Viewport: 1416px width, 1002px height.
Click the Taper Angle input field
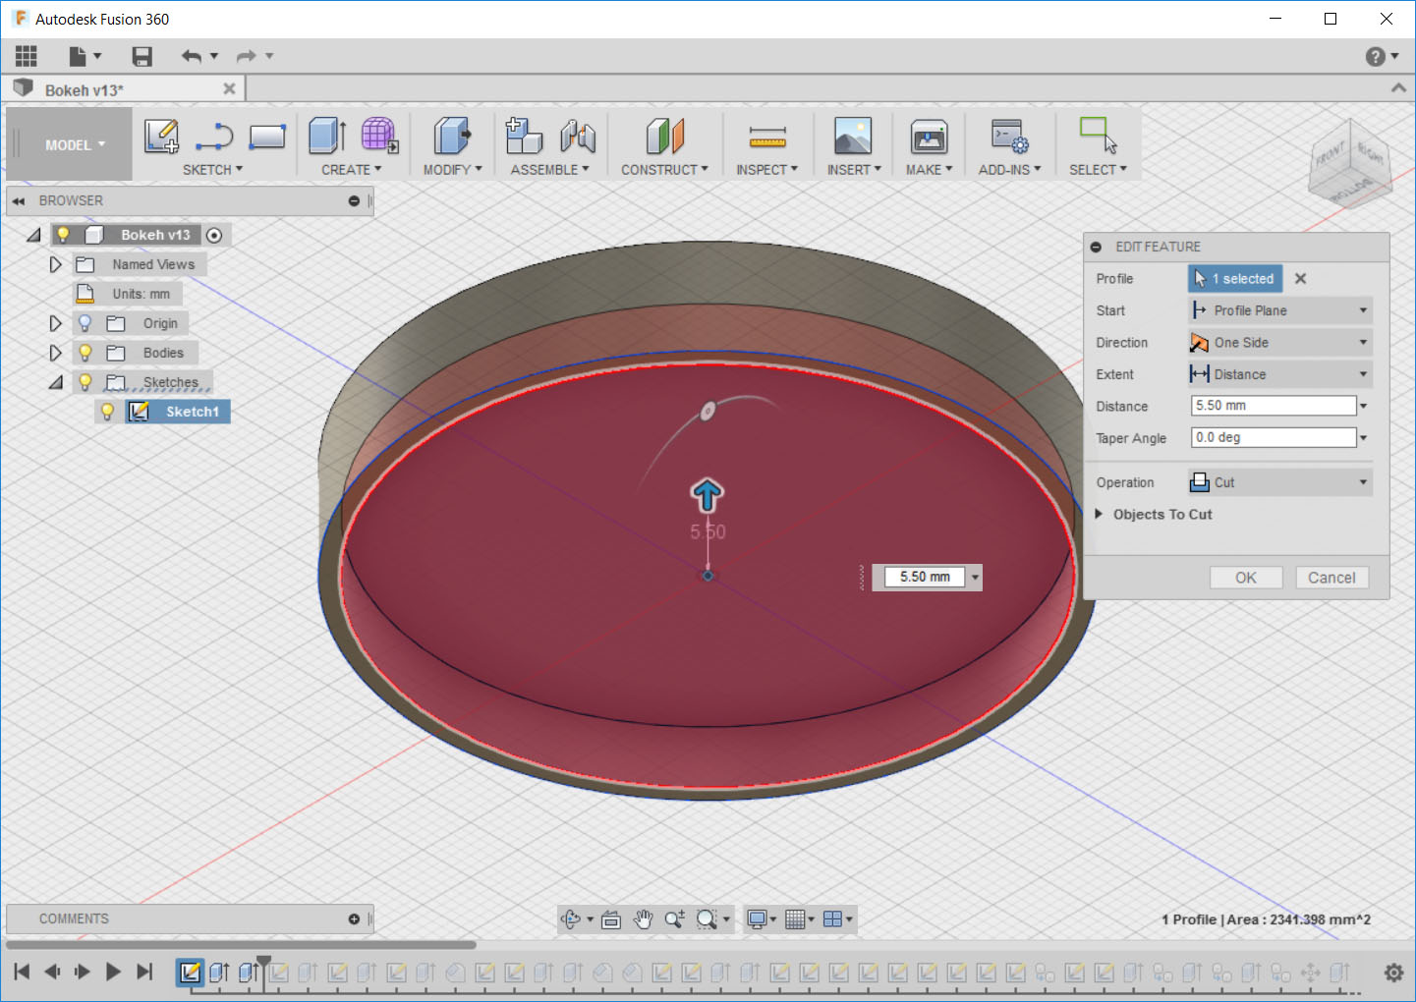[1273, 438]
